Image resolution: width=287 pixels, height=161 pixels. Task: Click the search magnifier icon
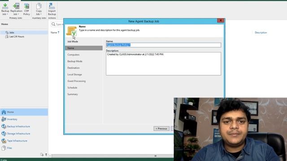coord(53,24)
